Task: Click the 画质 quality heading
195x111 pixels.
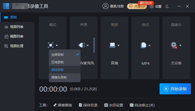Action: (x=114, y=25)
